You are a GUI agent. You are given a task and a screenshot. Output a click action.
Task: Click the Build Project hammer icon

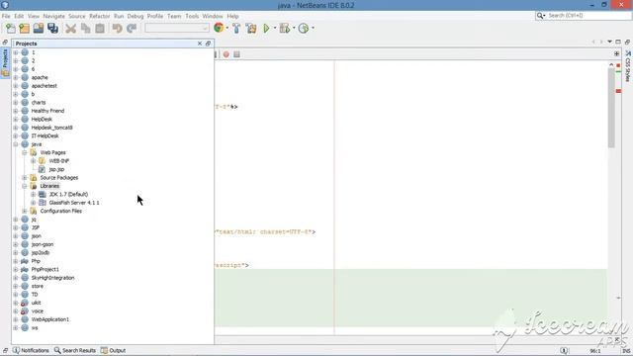pos(236,29)
